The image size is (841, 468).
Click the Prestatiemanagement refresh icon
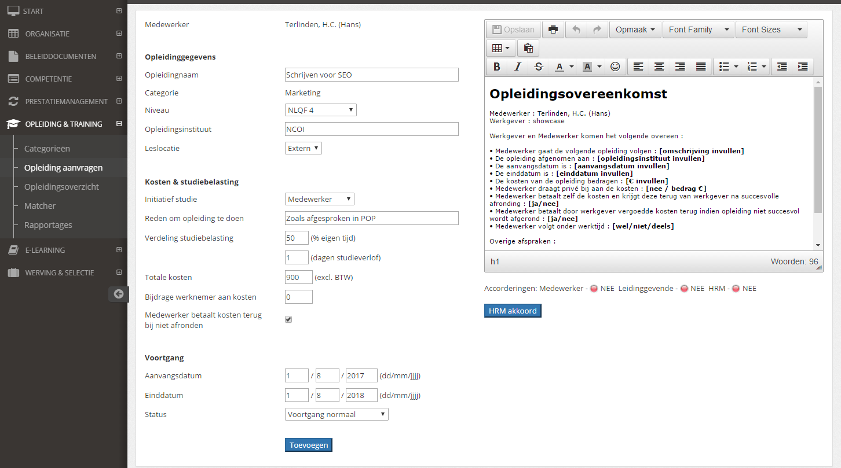pyautogui.click(x=13, y=101)
